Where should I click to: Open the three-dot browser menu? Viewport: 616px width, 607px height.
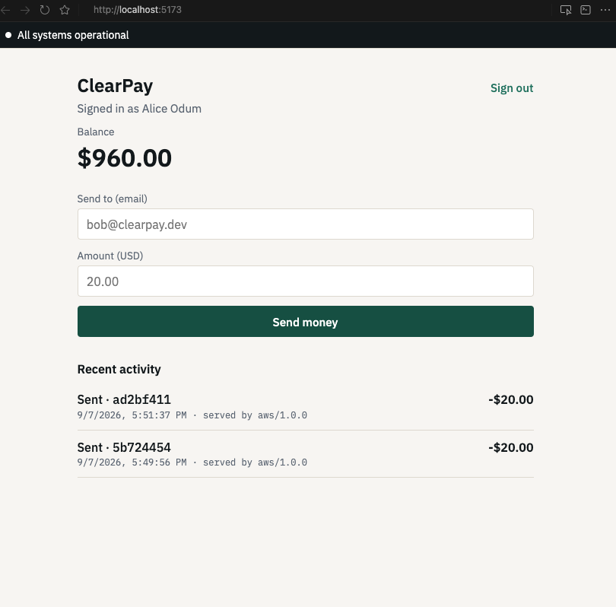(605, 10)
